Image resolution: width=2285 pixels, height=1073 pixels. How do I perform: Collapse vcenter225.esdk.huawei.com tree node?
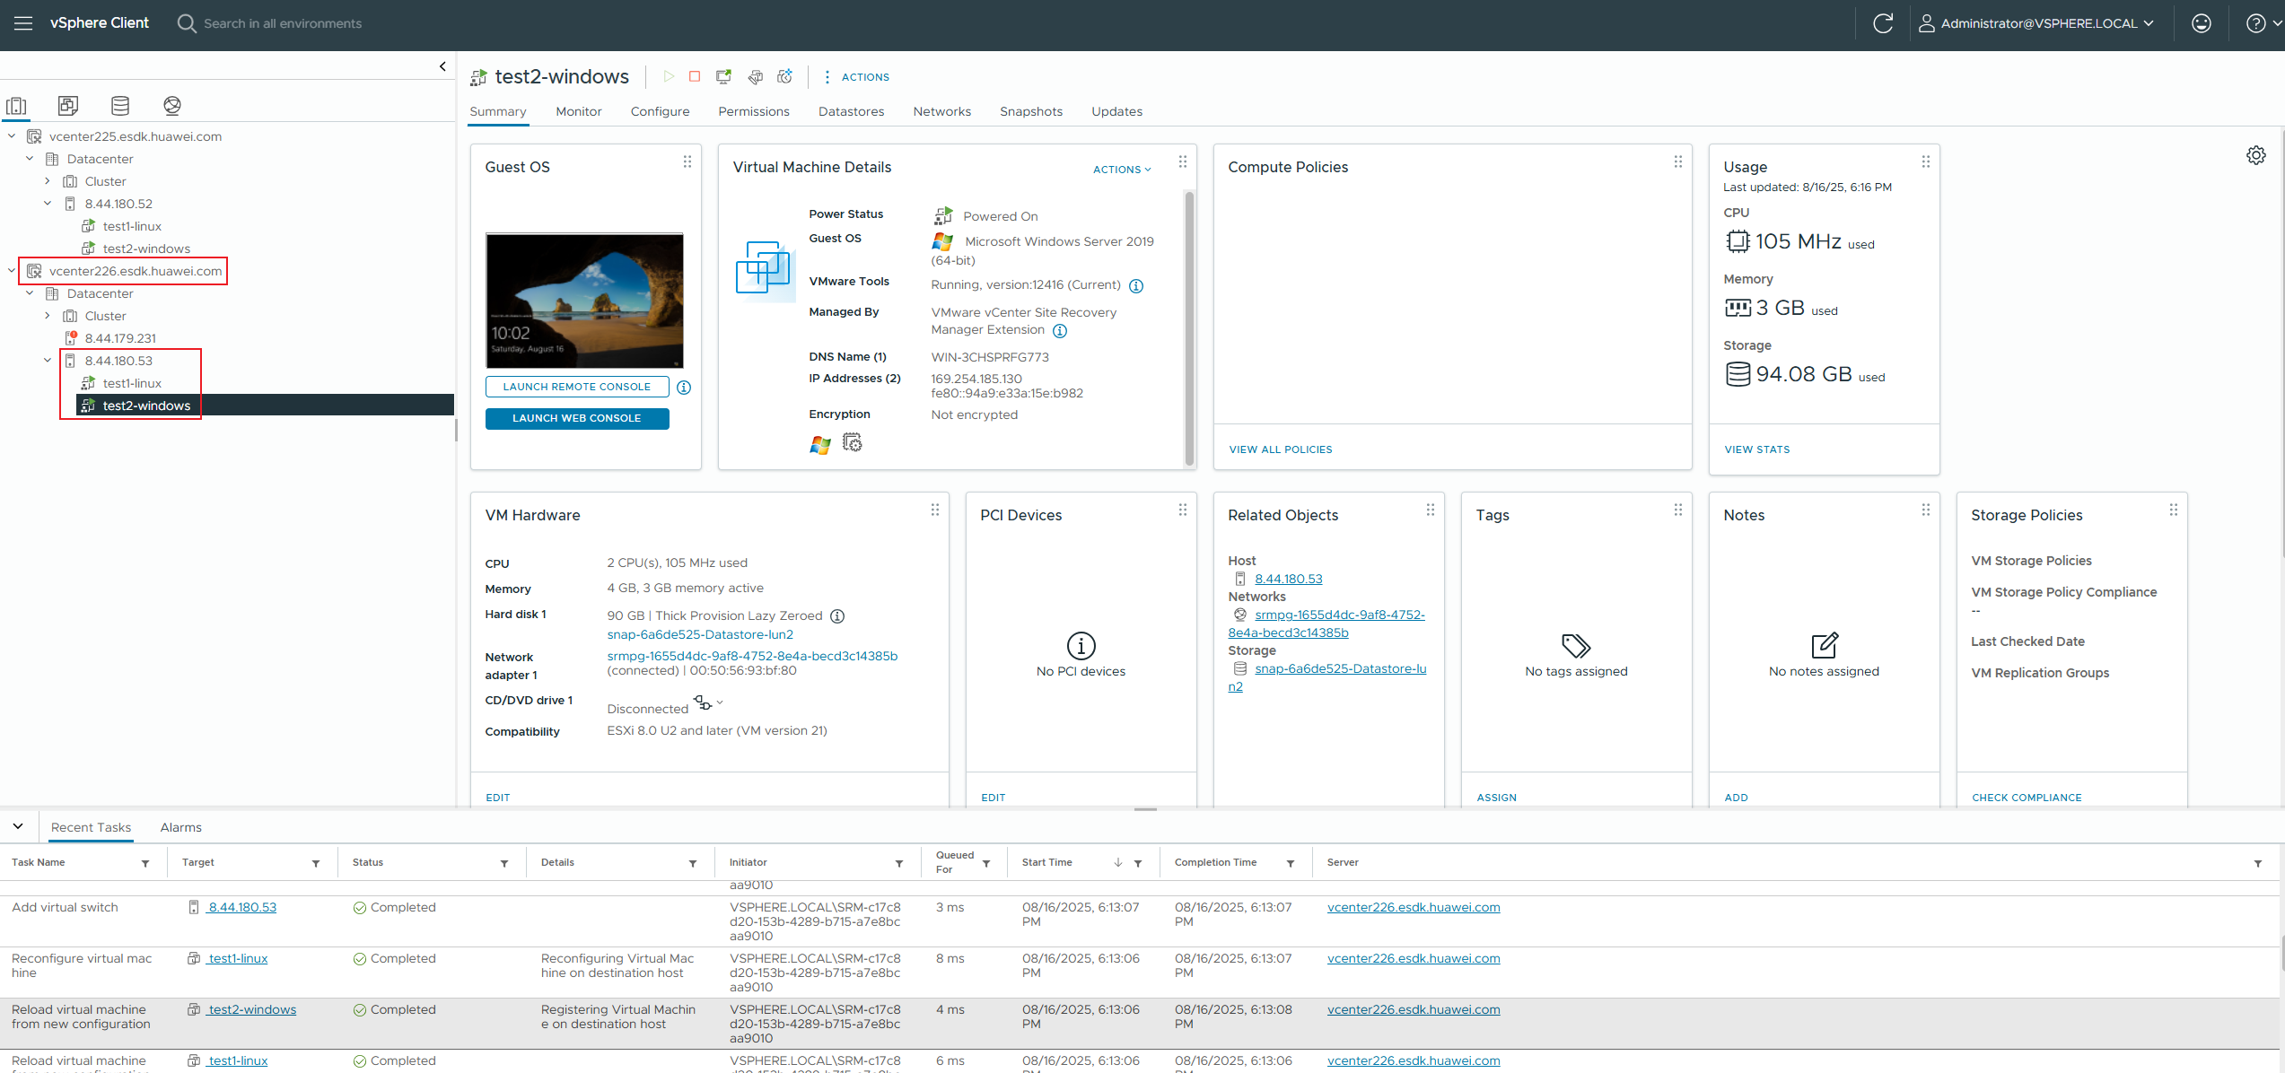point(12,136)
